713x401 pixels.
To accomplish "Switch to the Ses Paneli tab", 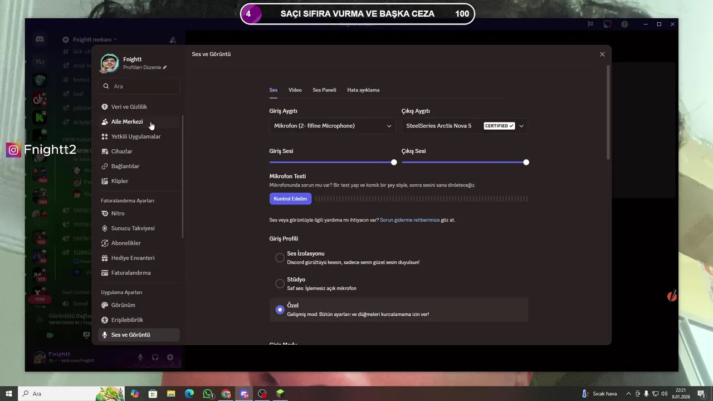I will [324, 90].
